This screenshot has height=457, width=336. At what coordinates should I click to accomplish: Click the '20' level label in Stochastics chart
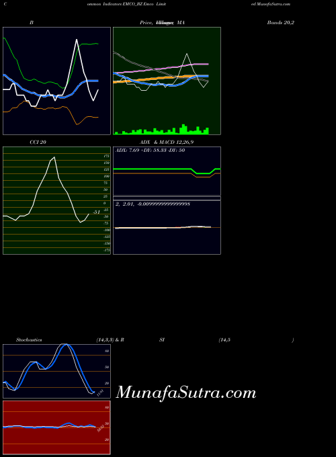(107, 383)
